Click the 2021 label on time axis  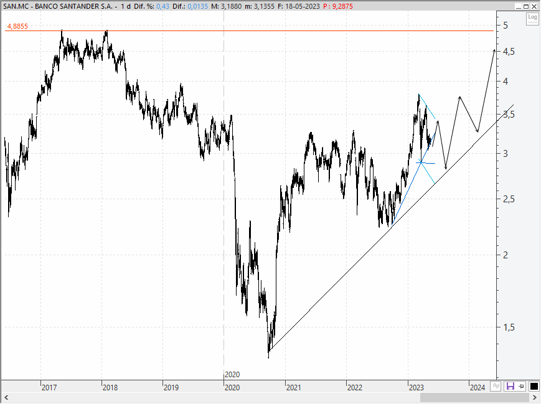coord(294,387)
